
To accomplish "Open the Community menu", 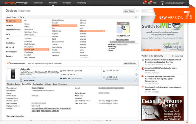I will tap(38, 3).
